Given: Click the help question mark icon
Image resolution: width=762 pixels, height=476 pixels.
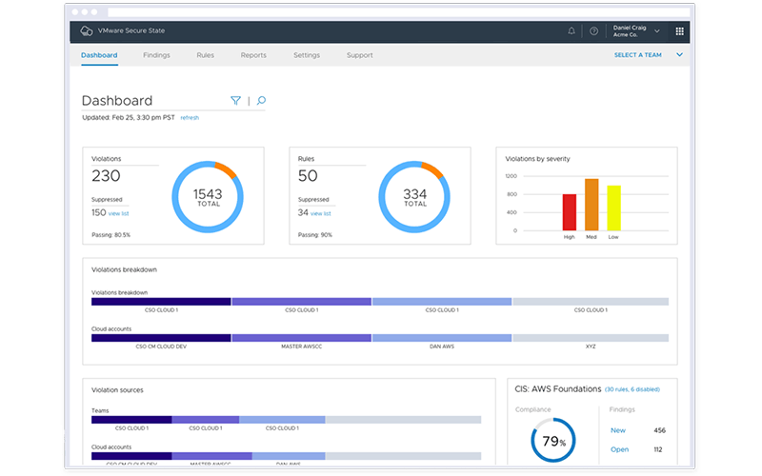Looking at the screenshot, I should tap(594, 30).
